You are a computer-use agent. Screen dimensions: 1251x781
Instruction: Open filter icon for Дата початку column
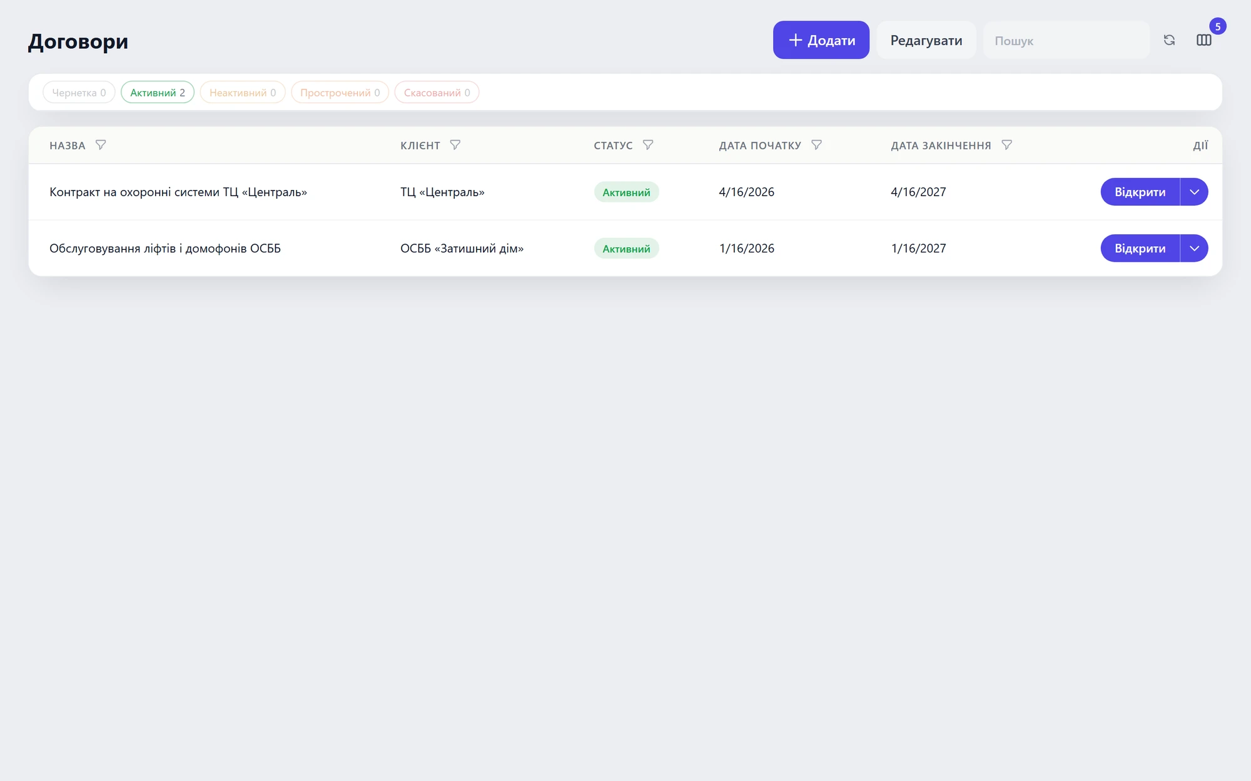pyautogui.click(x=816, y=145)
